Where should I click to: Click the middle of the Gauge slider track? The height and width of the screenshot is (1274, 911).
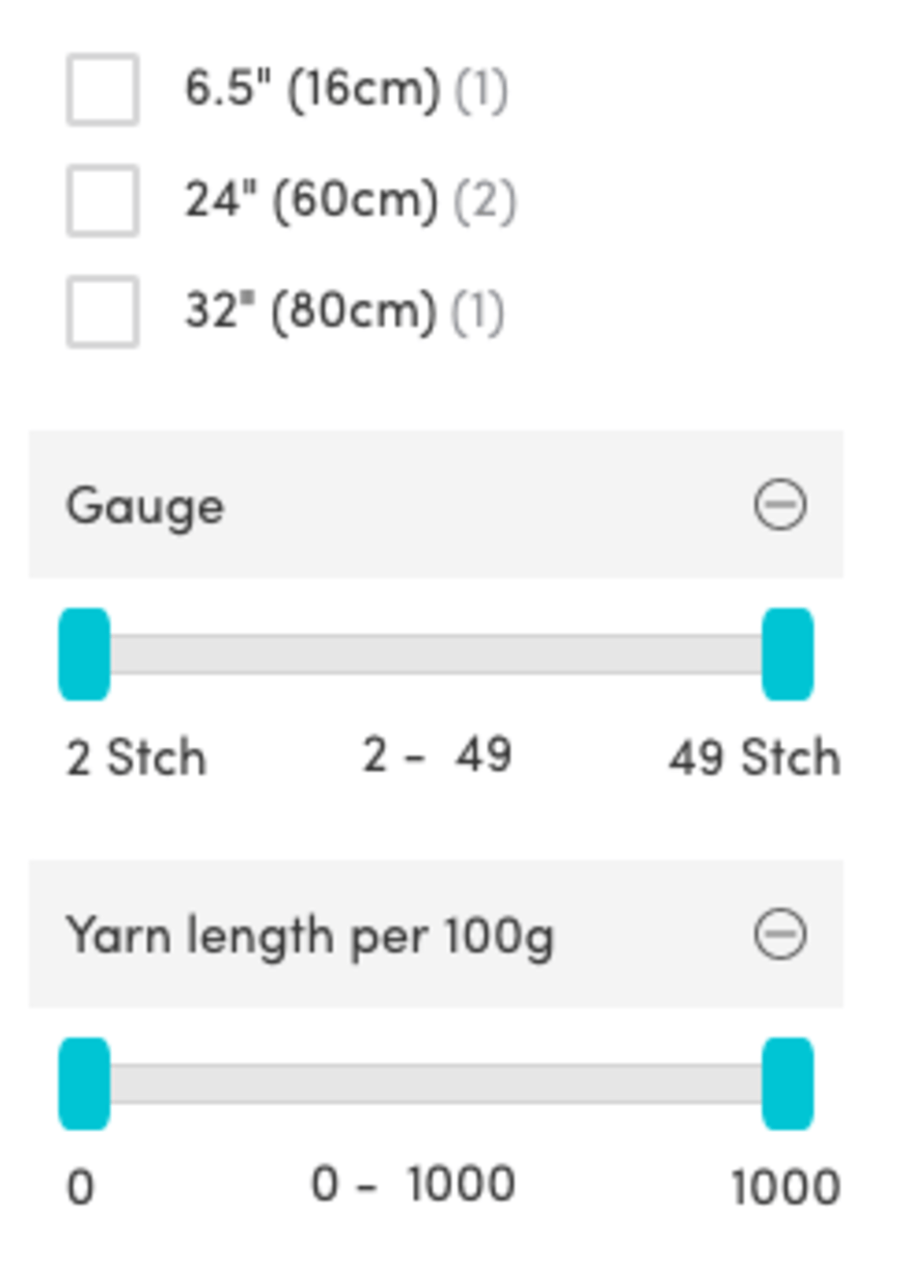click(436, 653)
